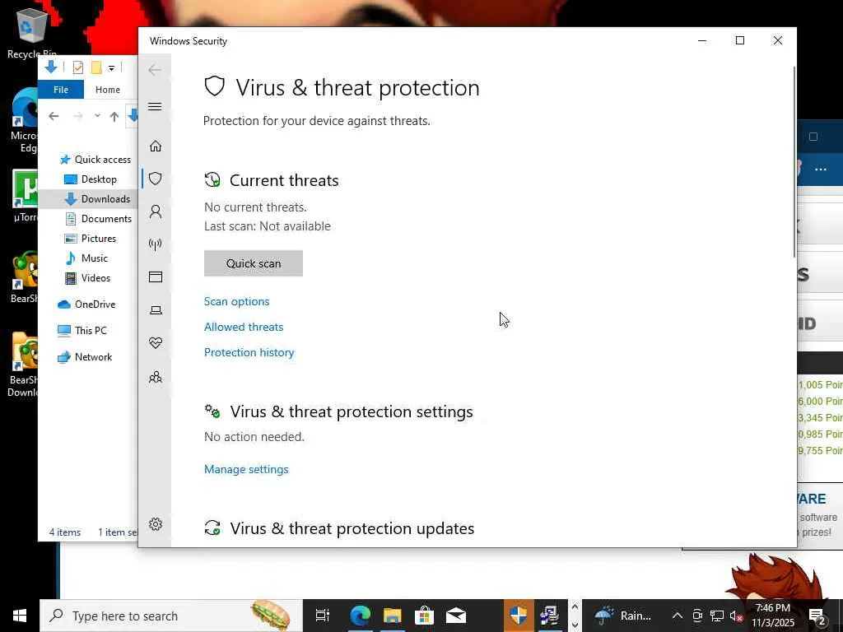This screenshot has height=632, width=843.
Task: Click New folder icon in Explorer title bar
Action: click(x=96, y=67)
